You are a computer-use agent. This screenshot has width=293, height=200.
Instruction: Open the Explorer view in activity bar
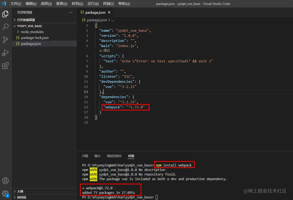click(5, 14)
